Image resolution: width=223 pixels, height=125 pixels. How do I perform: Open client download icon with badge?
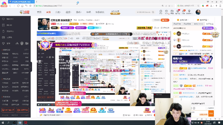178,12
